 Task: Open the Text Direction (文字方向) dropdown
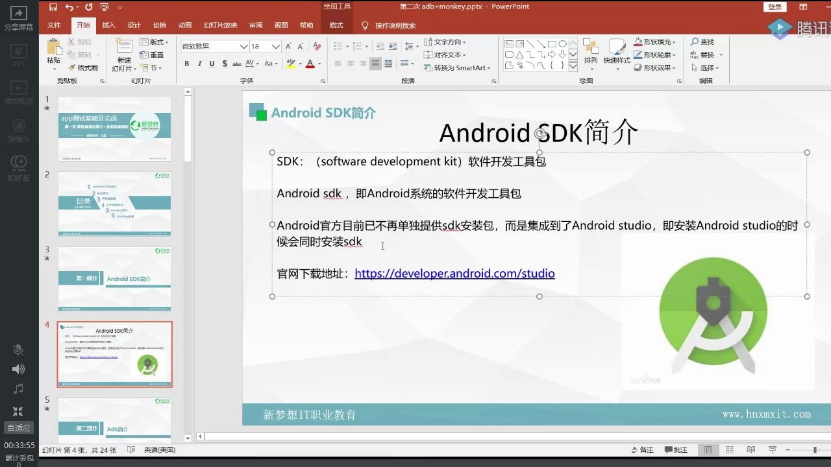(445, 42)
